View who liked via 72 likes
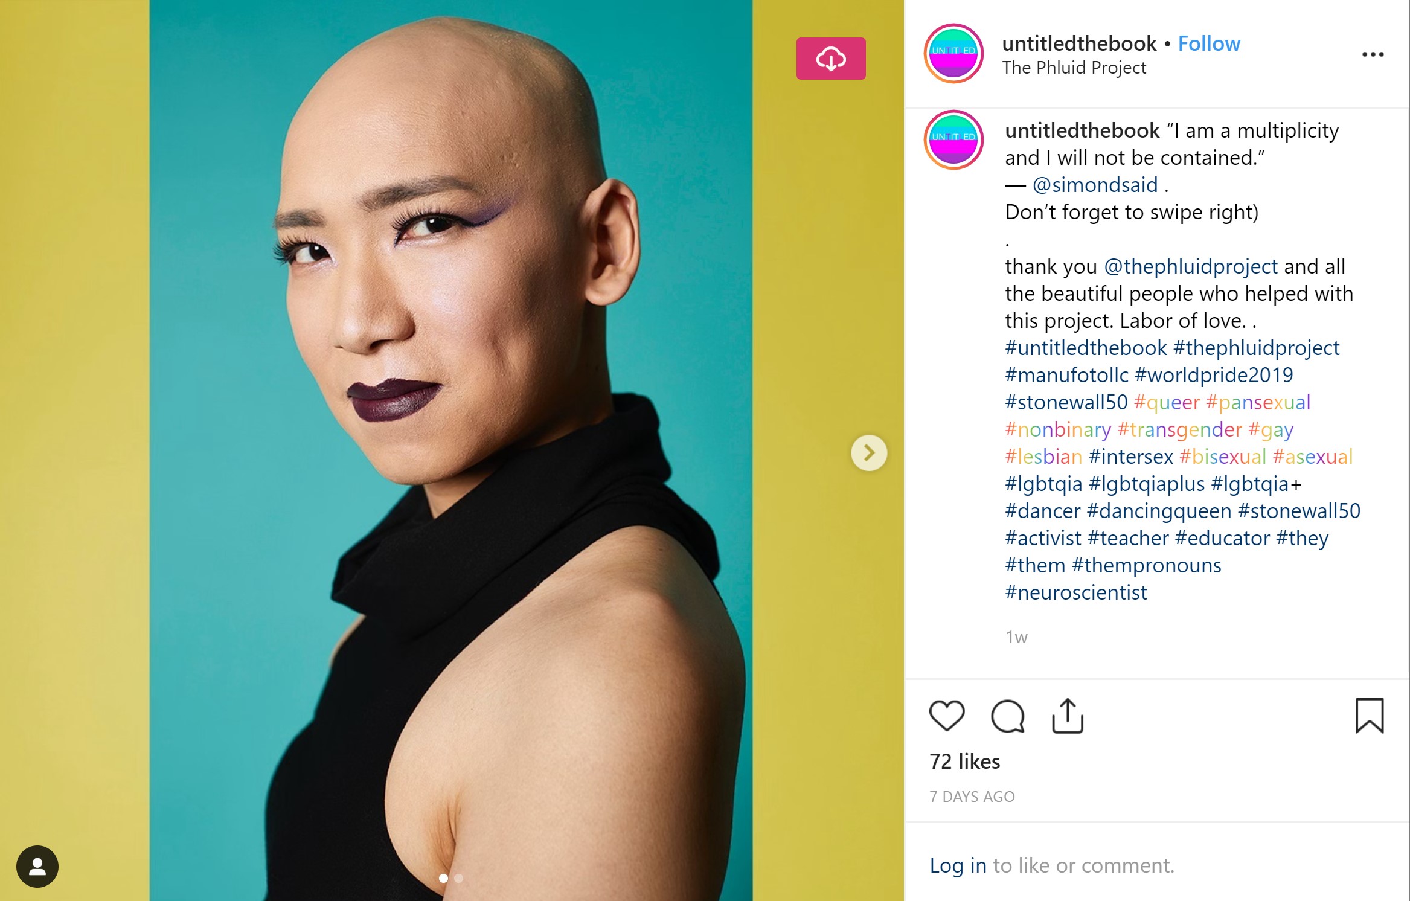 [x=964, y=762]
